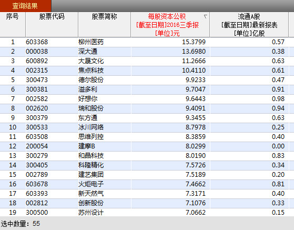
Task: Select stock code 300379
Action: [x=37, y=118]
